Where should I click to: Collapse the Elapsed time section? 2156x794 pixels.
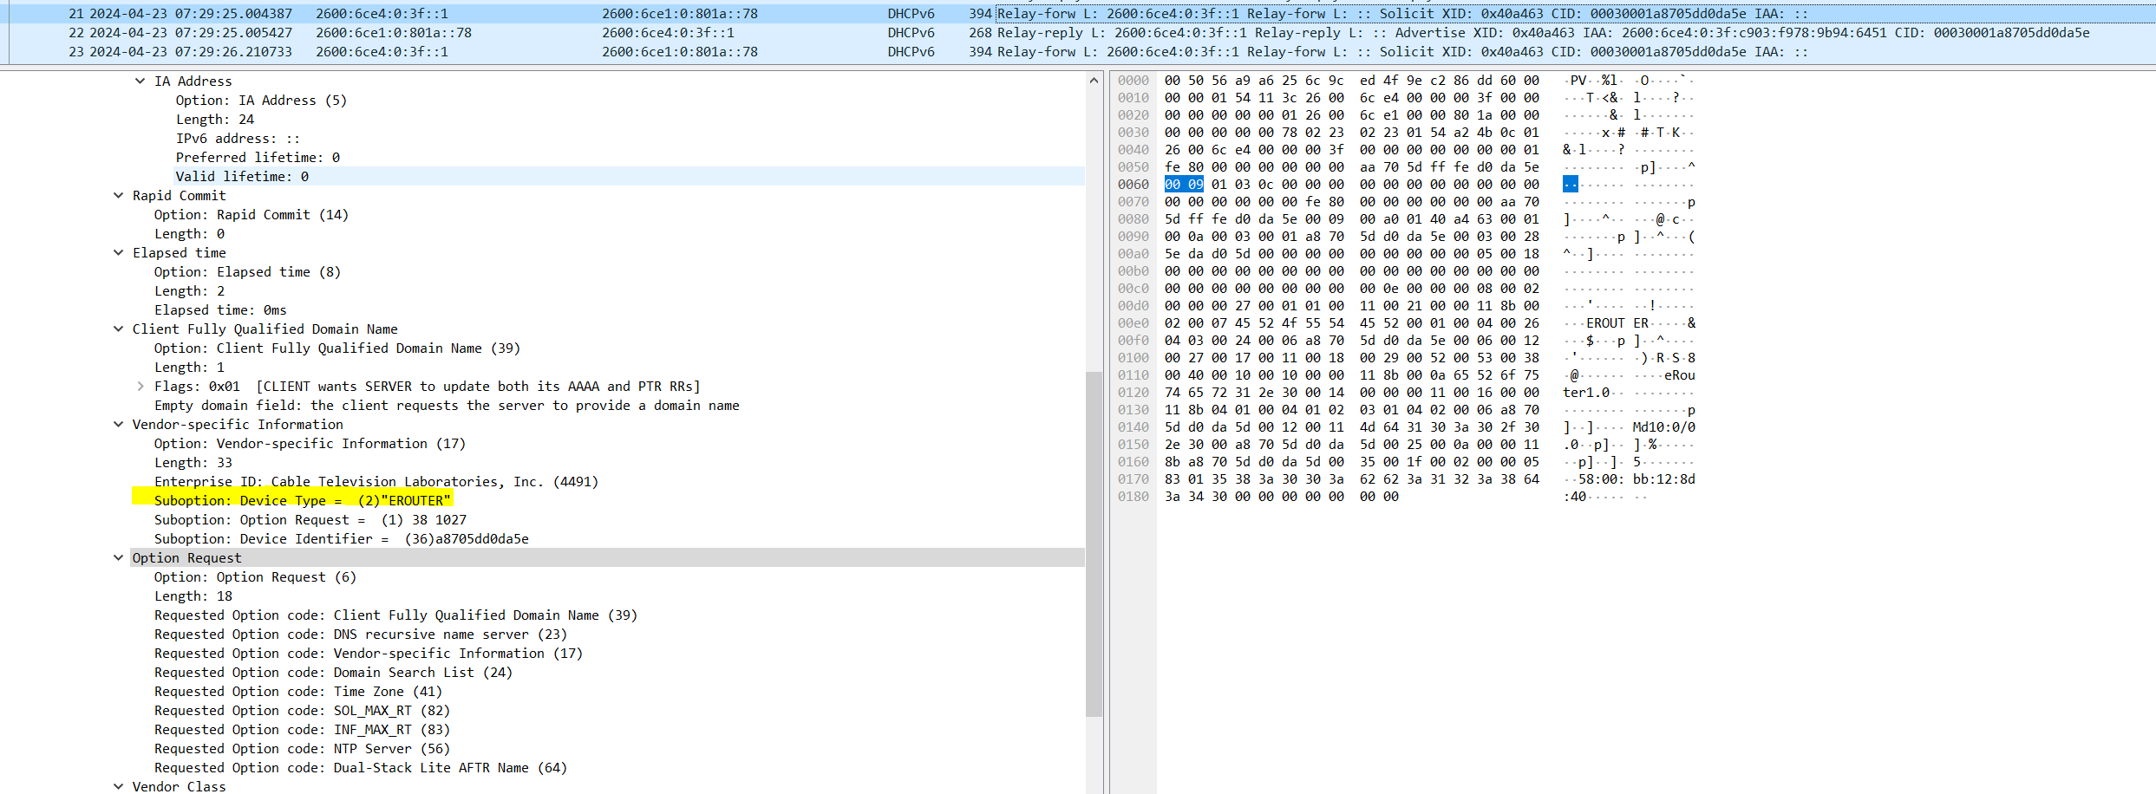click(x=118, y=252)
